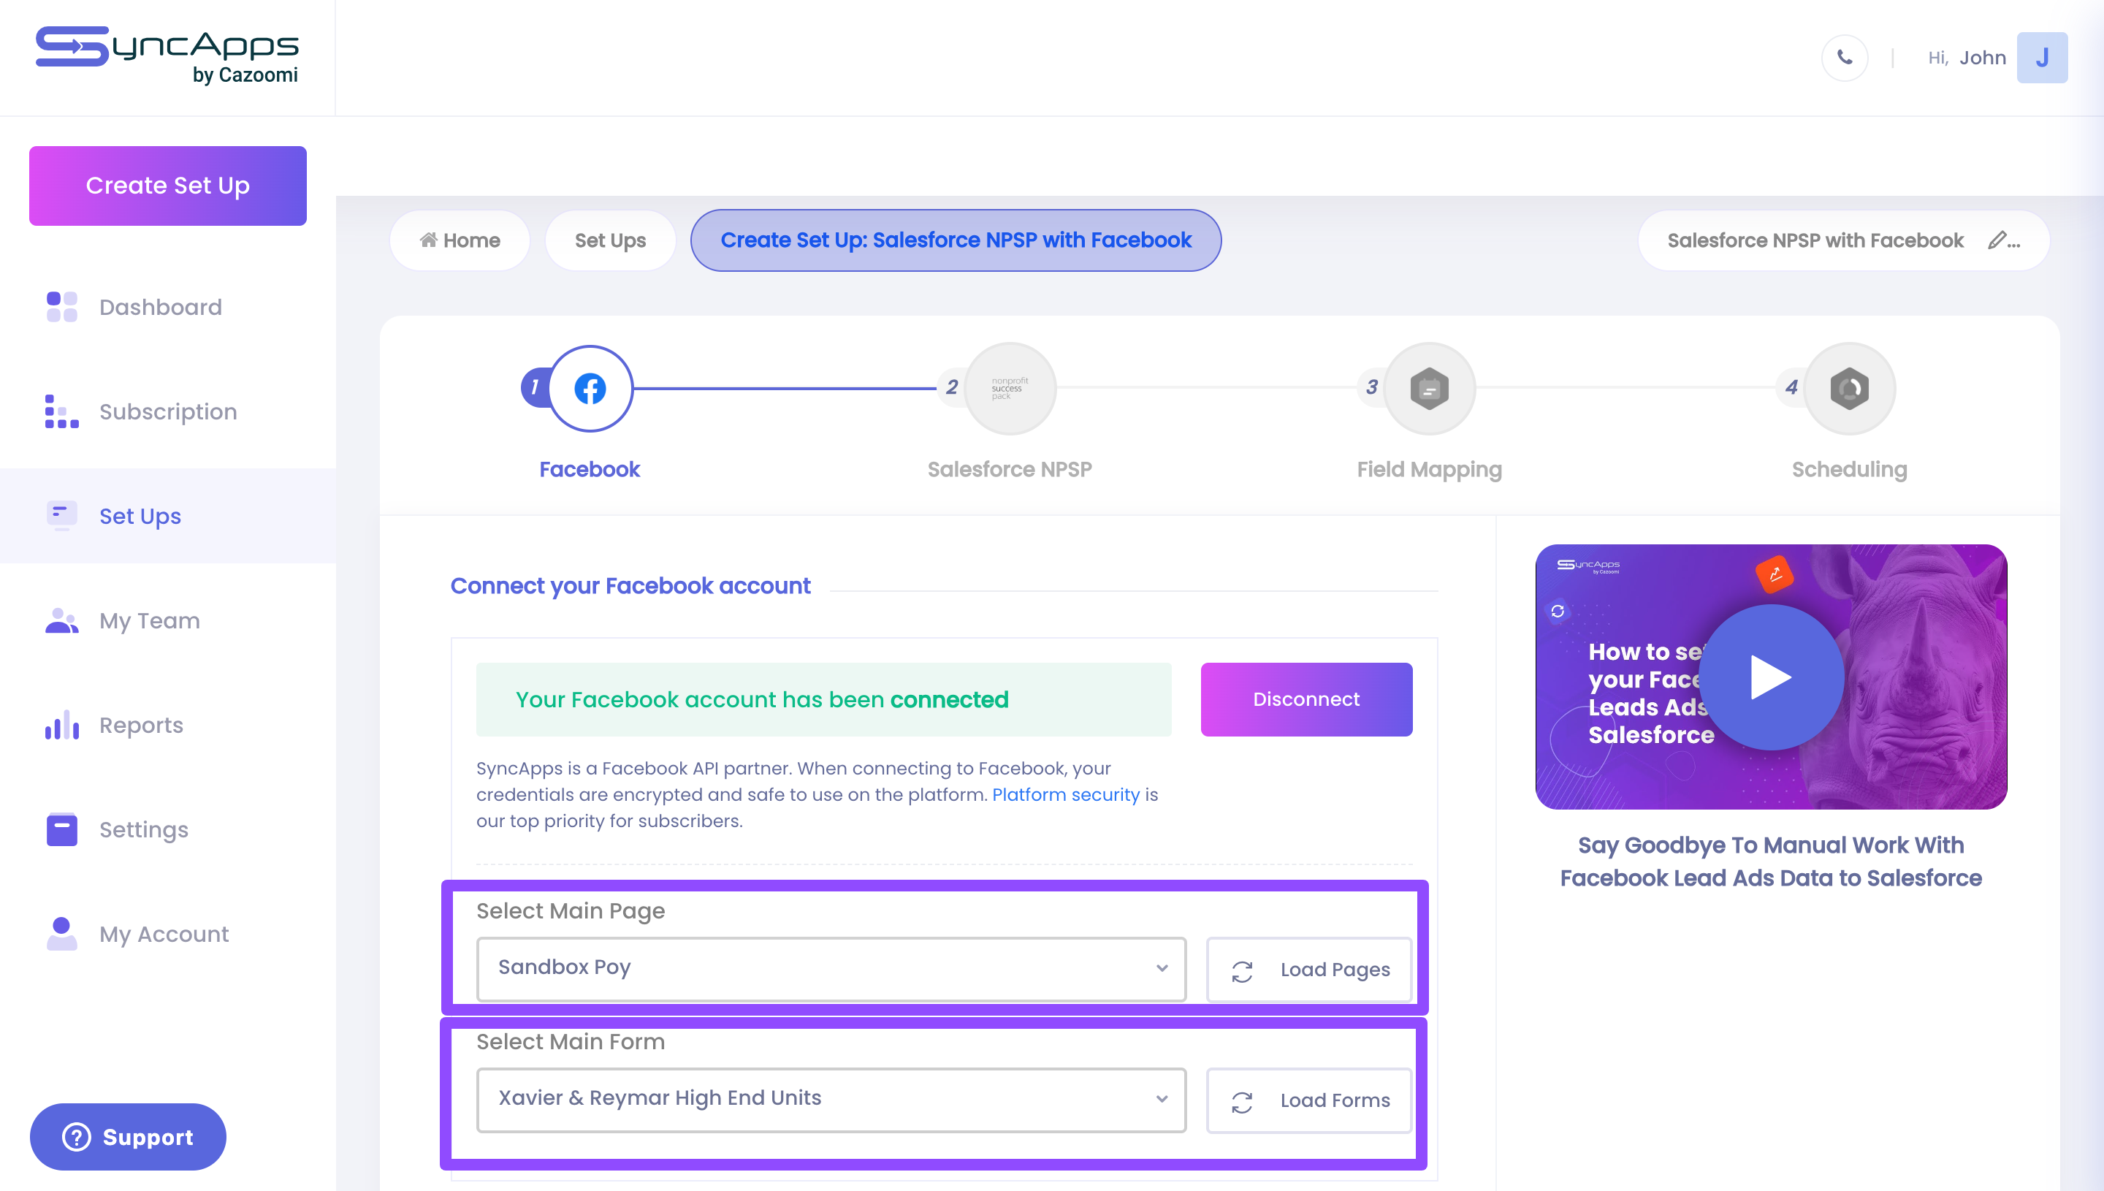The height and width of the screenshot is (1191, 2104).
Task: Open the John user avatar
Action: 2042,57
